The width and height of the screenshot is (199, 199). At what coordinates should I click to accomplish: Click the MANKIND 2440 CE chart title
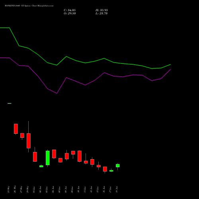29,6
